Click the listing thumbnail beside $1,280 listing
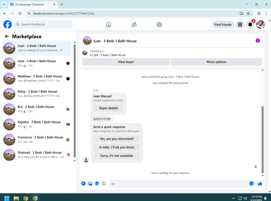 click(x=85, y=53)
